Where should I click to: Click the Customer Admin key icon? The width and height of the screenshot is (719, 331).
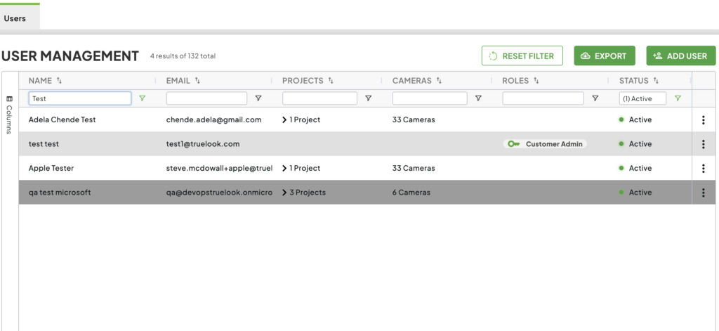pos(513,144)
